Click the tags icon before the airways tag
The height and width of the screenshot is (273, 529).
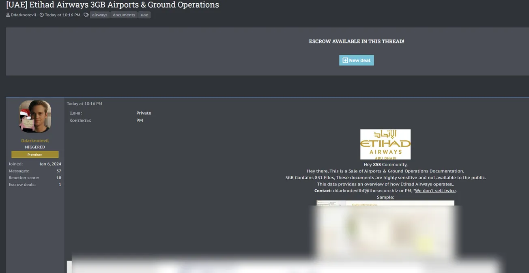click(x=86, y=15)
